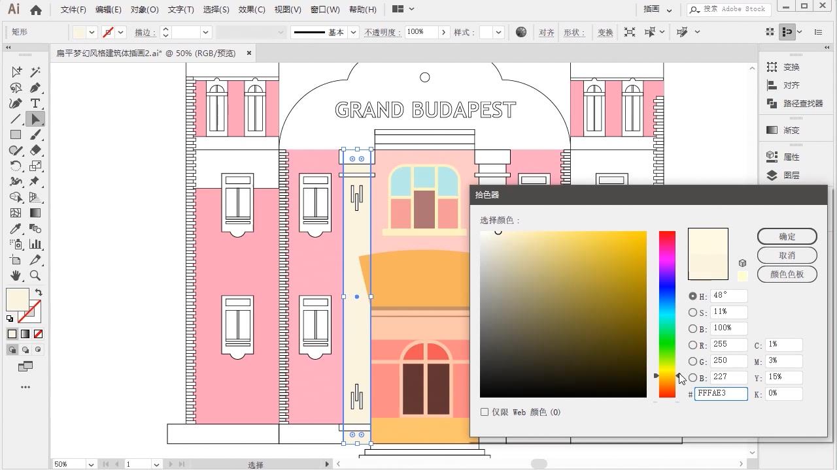Switch to Draw Behind mode
This screenshot has height=470, width=837.
[x=26, y=350]
